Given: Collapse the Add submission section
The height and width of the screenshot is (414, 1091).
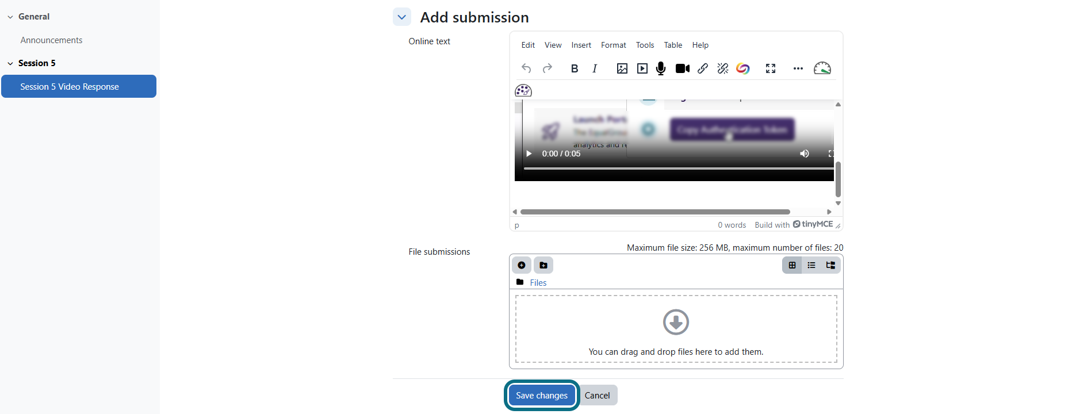Looking at the screenshot, I should pos(402,17).
